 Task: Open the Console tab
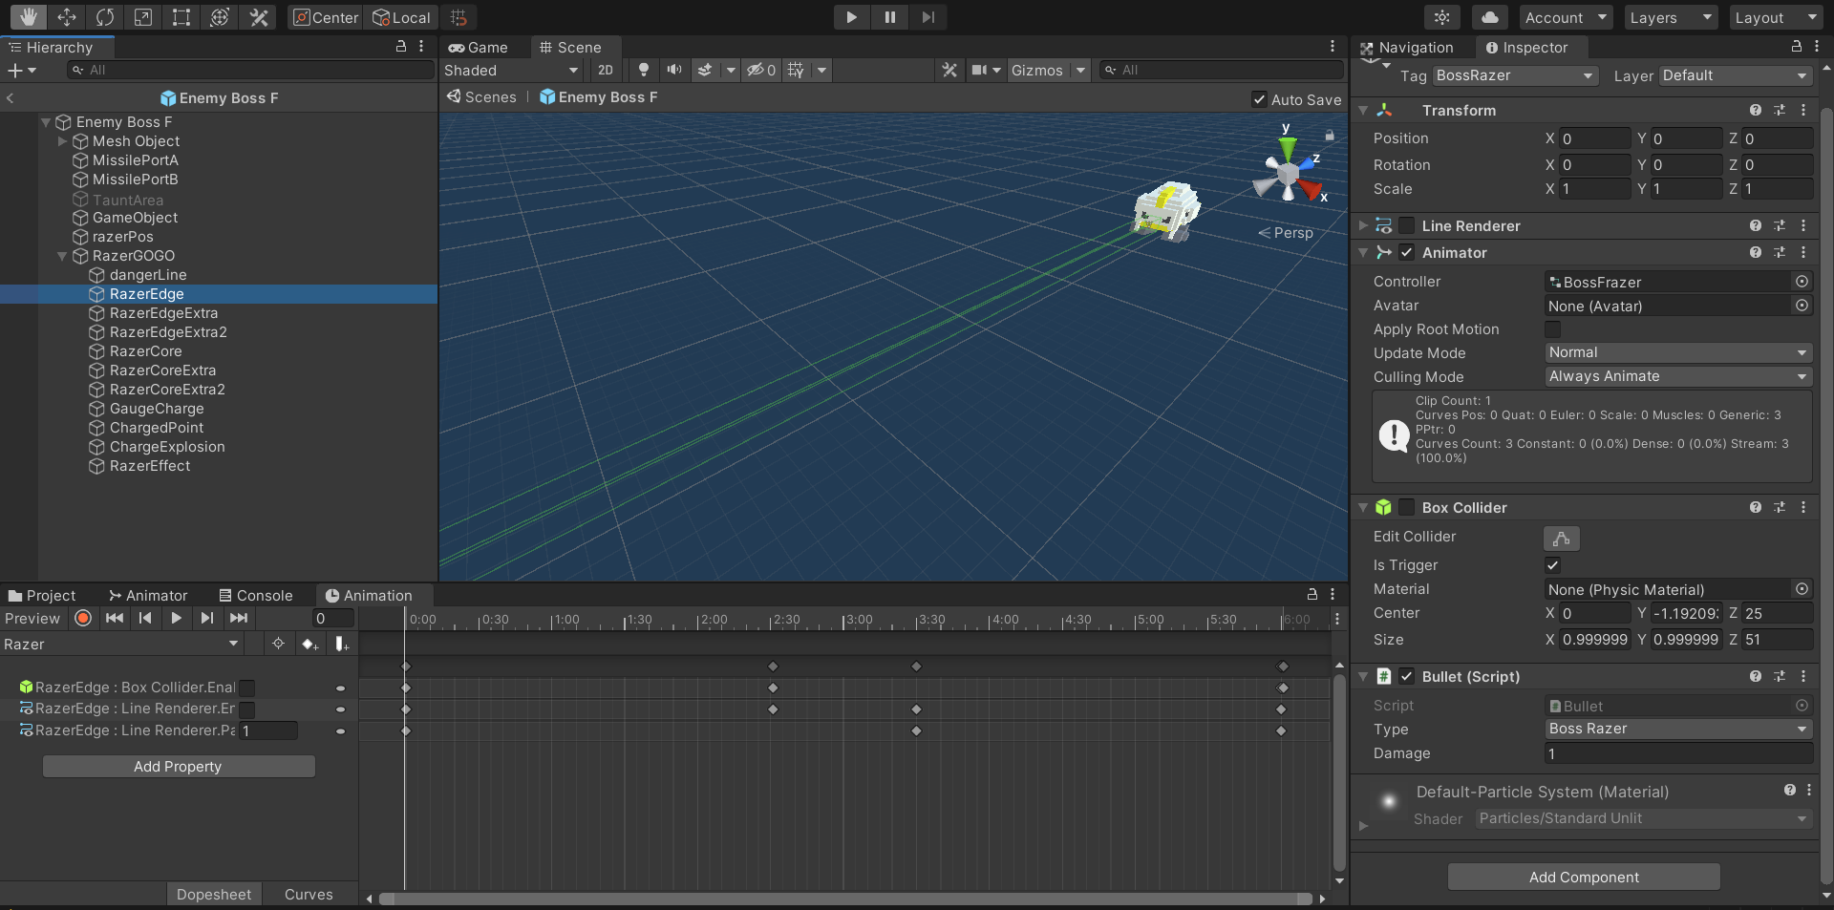coord(256,595)
